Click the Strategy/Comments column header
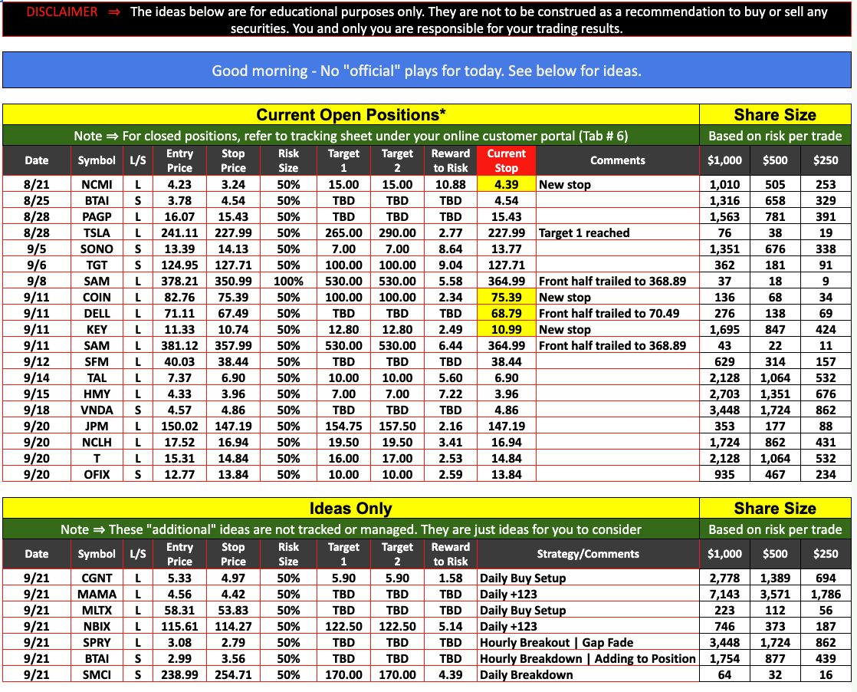857x692 pixels. point(588,554)
